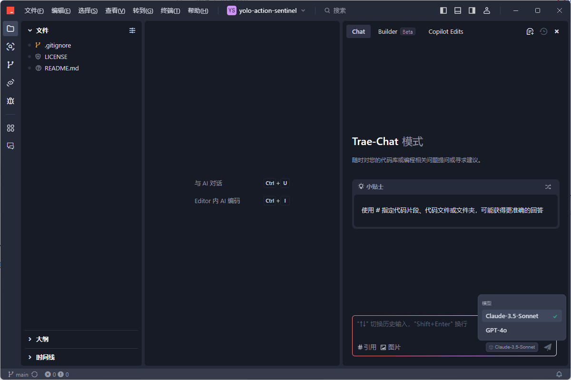571x380 pixels.
Task: Start a new chat session icon
Action: pos(530,31)
